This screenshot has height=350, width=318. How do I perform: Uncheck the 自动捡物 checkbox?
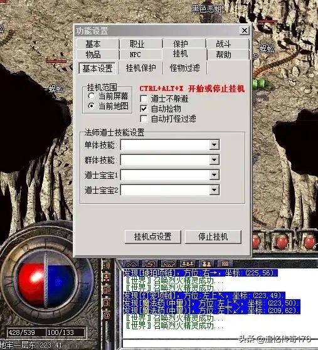coord(144,109)
